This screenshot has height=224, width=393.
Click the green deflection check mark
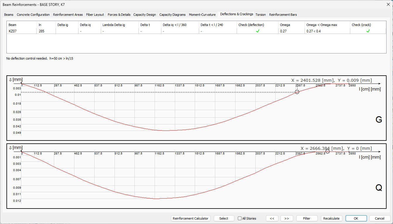tap(258, 31)
